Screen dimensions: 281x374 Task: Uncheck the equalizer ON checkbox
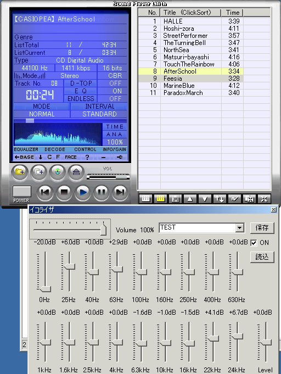point(254,243)
